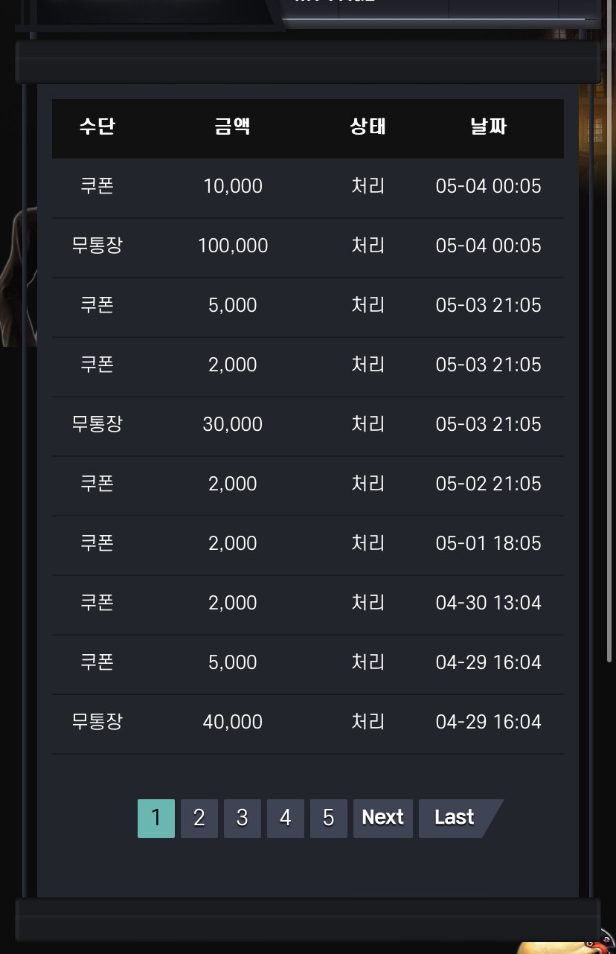Click the 상태 column header
Image resolution: width=616 pixels, height=954 pixels.
tap(368, 127)
